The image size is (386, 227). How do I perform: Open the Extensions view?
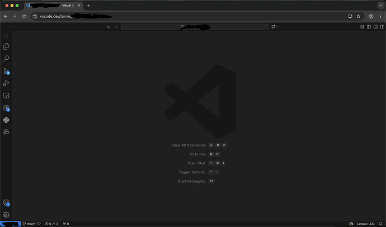[x=6, y=108]
